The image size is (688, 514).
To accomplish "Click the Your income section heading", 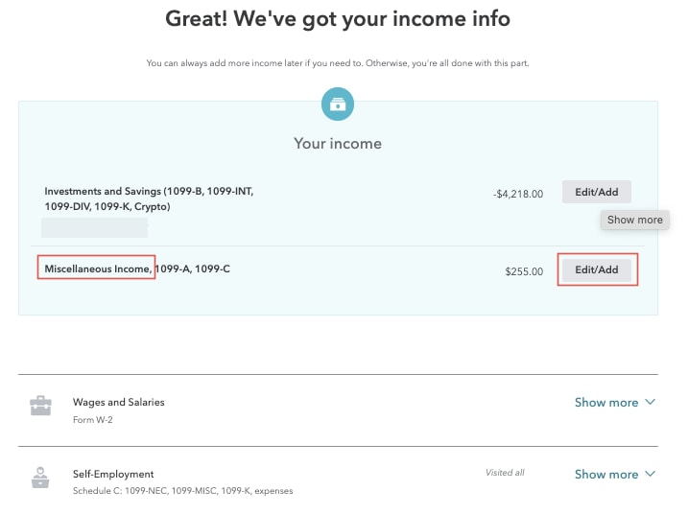I will coord(338,144).
